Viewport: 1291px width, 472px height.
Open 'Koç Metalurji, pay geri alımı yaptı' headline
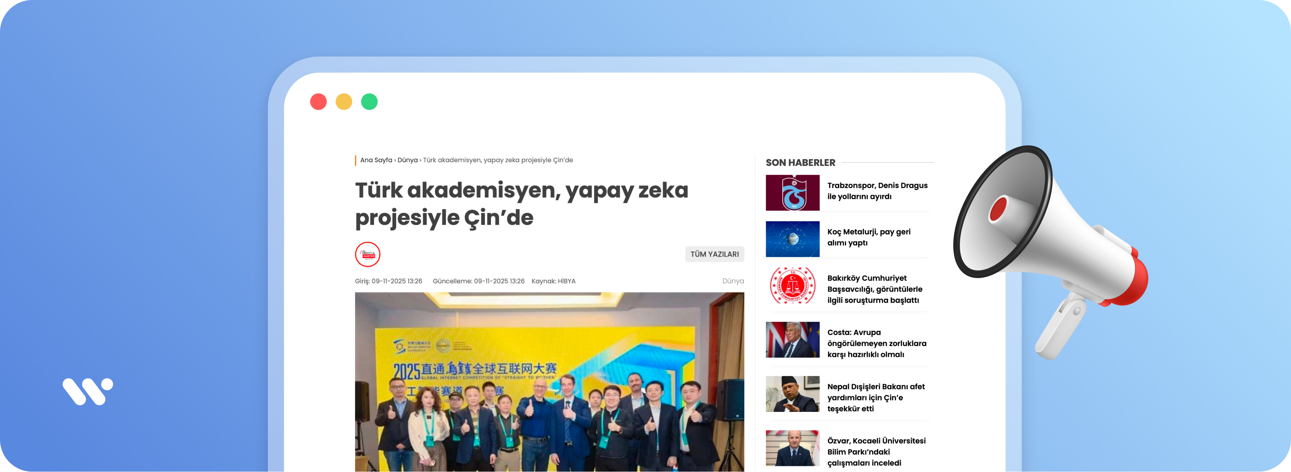click(869, 238)
